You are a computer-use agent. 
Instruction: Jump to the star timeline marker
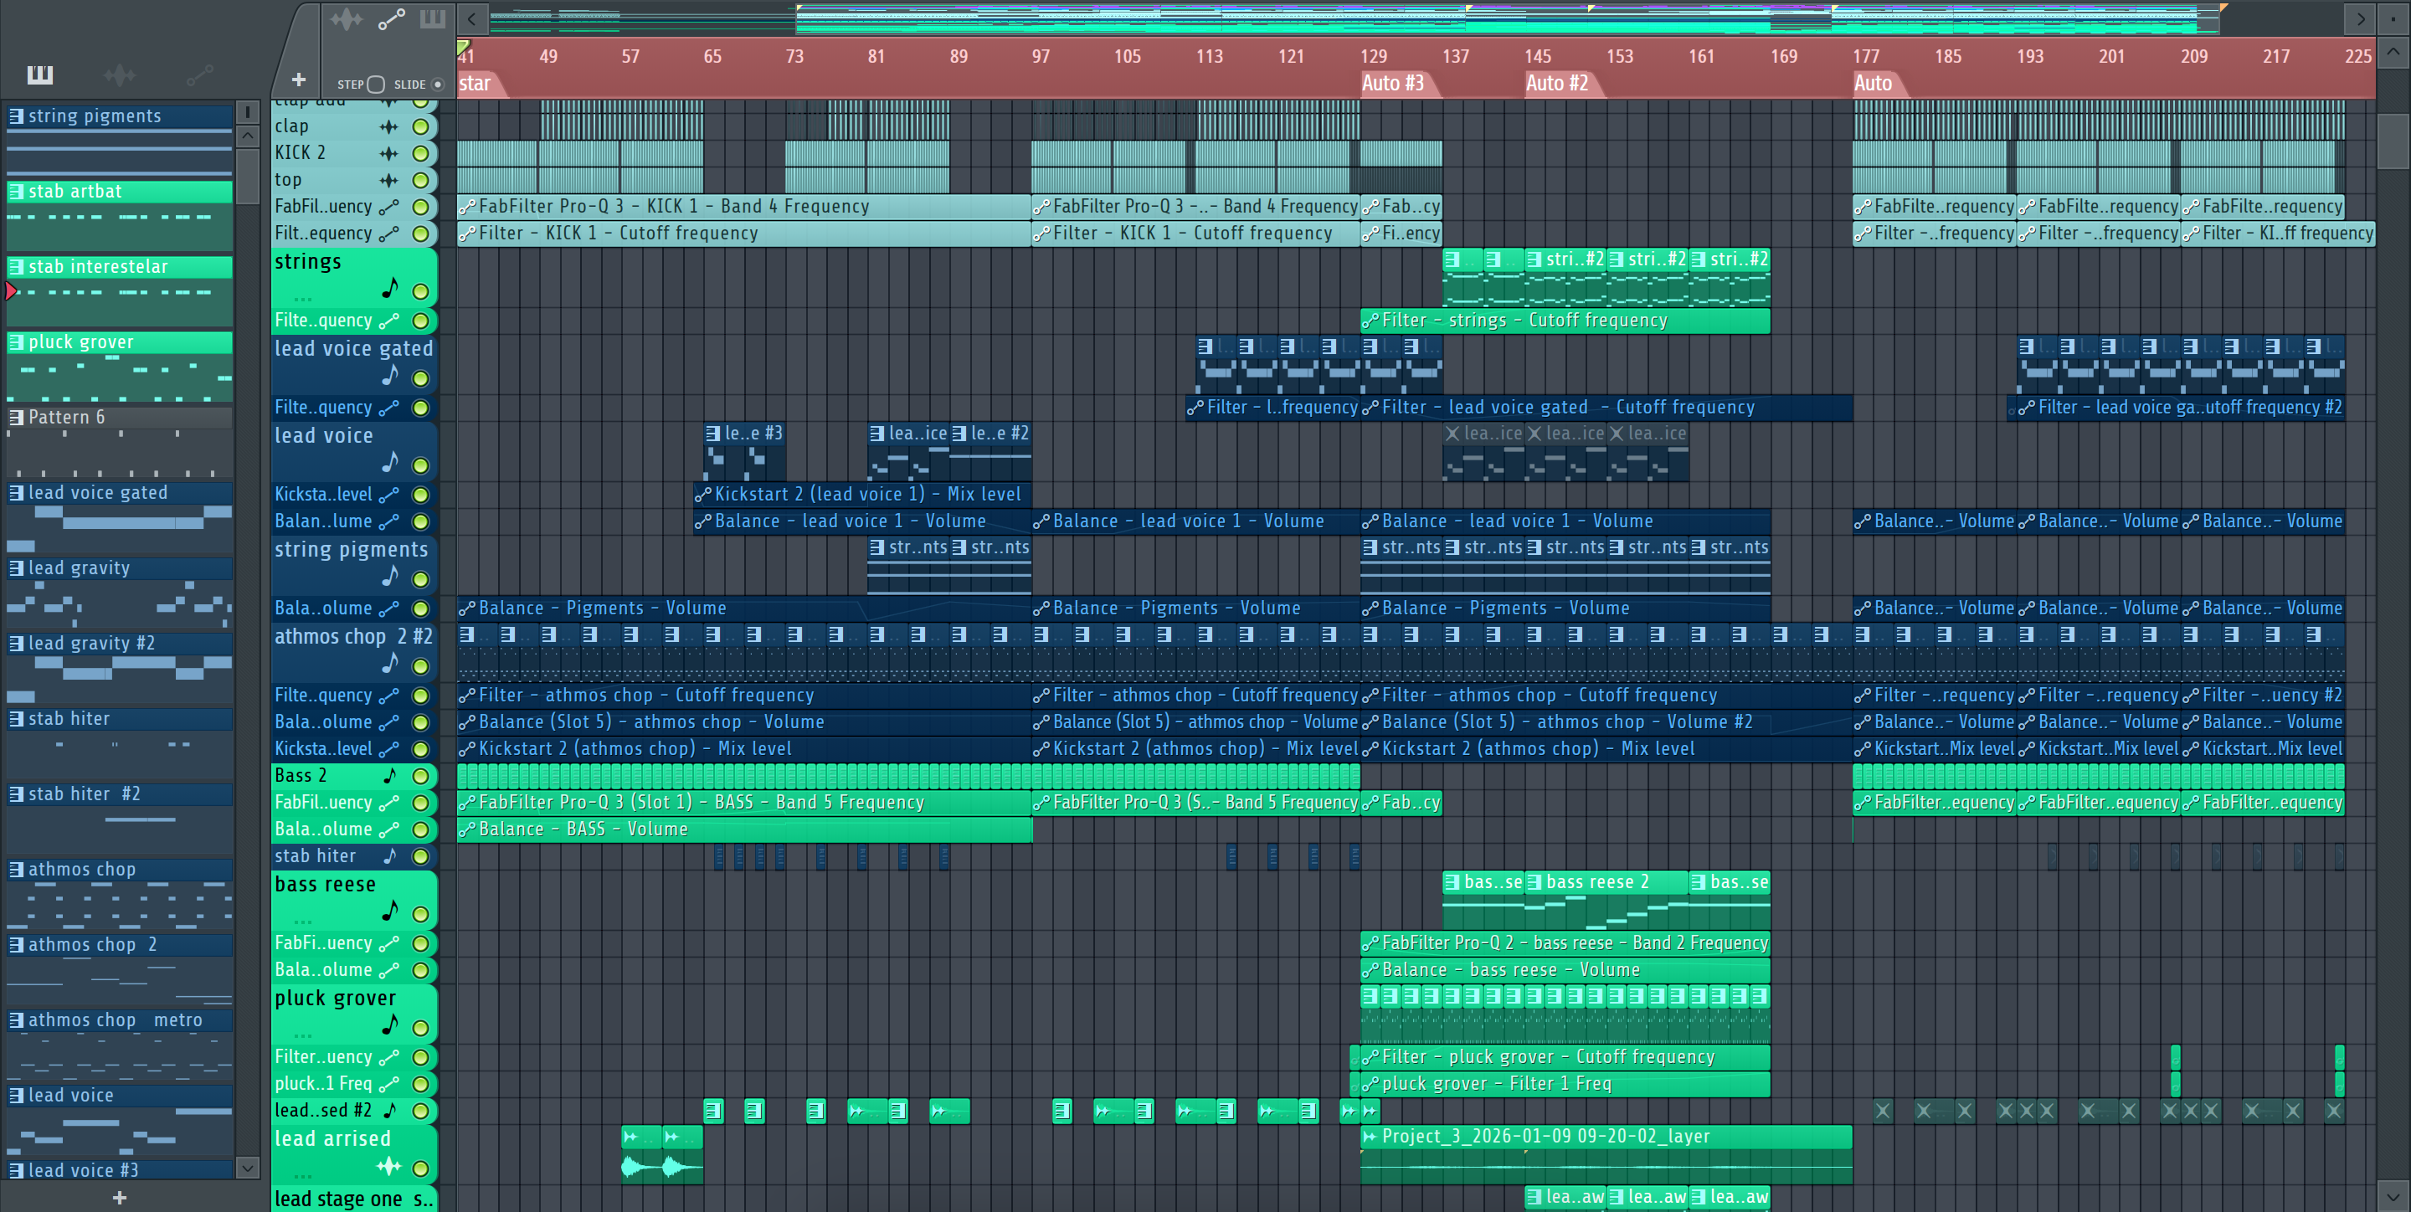pos(475,85)
